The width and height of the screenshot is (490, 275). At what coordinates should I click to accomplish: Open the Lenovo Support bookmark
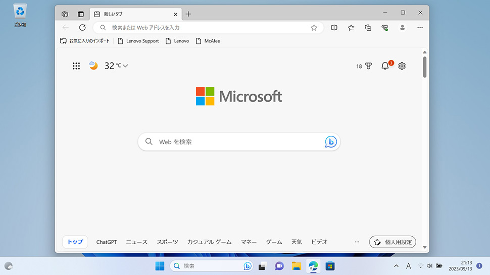coord(138,41)
